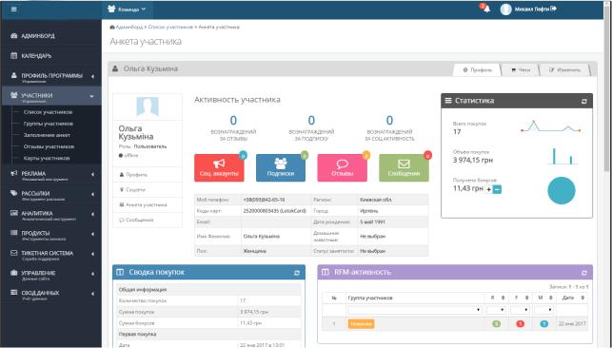The width and height of the screenshot is (612, 348).
Task: Refresh the Статистика panel
Action: tap(583, 101)
